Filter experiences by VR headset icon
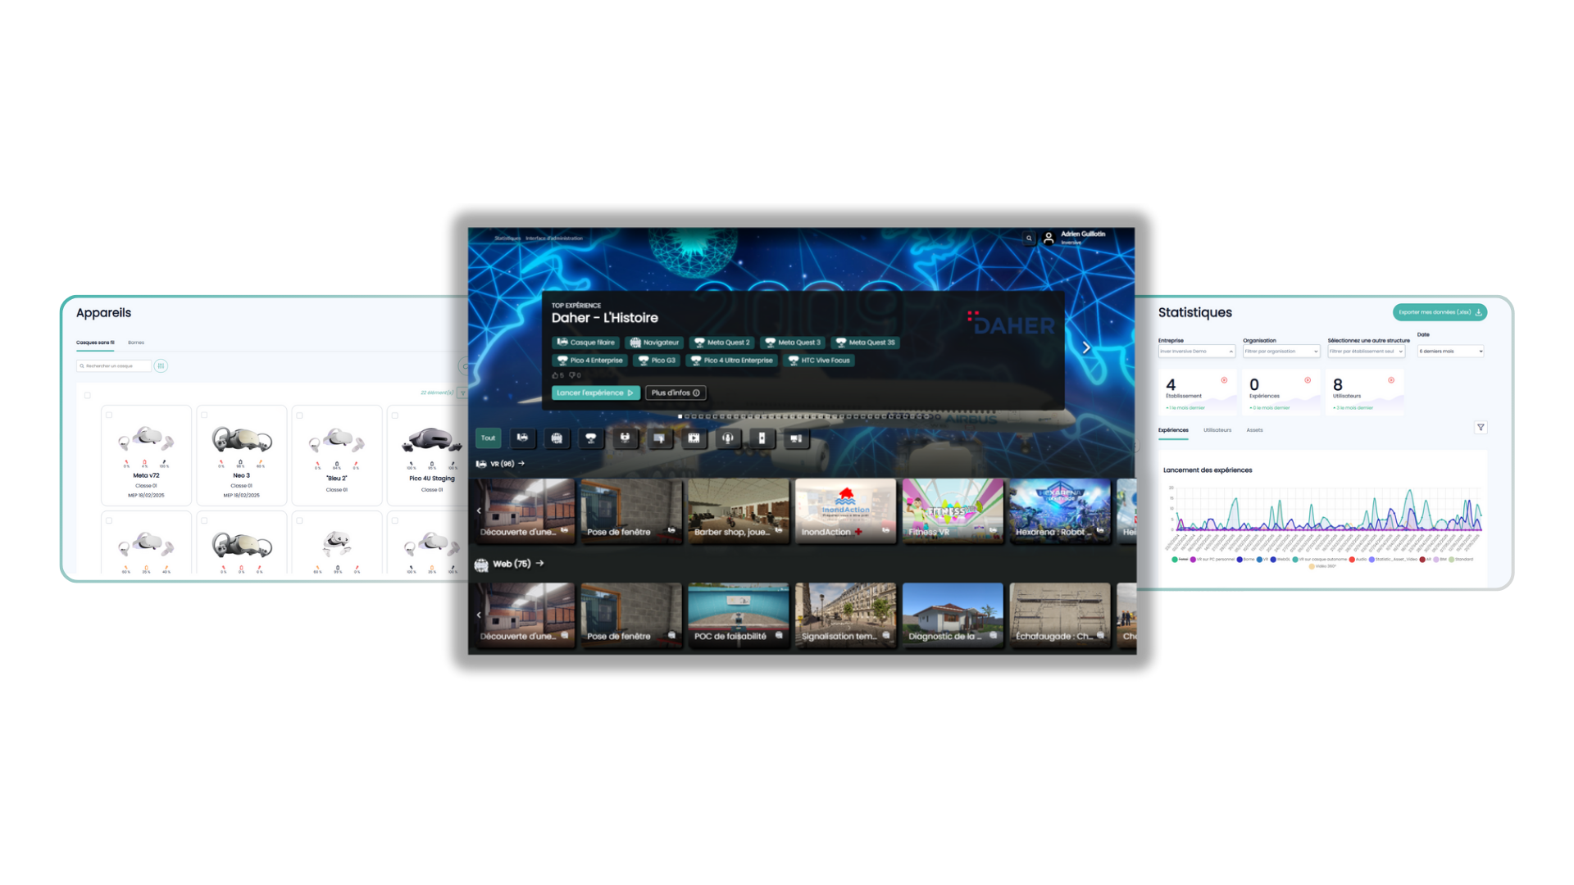Image resolution: width=1574 pixels, height=885 pixels. click(522, 438)
